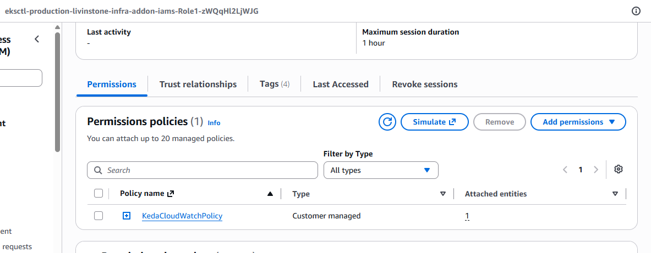The height and width of the screenshot is (253, 651).
Task: Tick the KedaCloudWatchPolicy row checkbox
Action: point(99,216)
